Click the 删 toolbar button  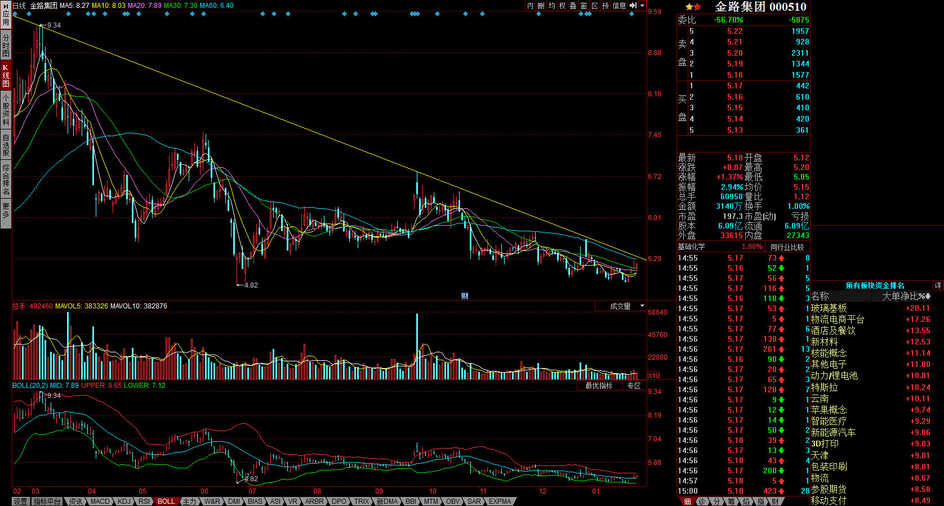tap(541, 6)
